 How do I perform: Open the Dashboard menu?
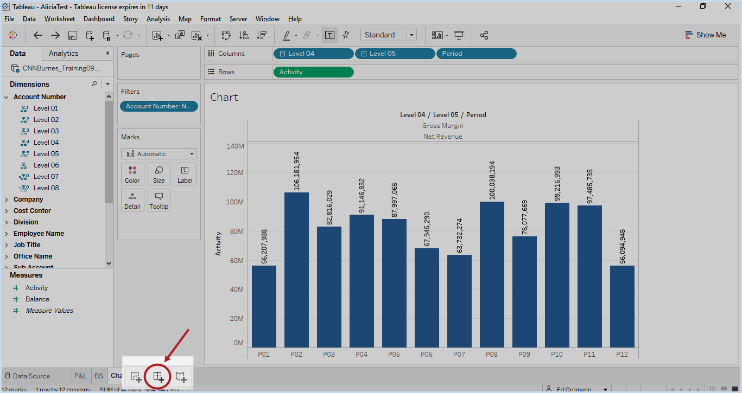point(99,19)
